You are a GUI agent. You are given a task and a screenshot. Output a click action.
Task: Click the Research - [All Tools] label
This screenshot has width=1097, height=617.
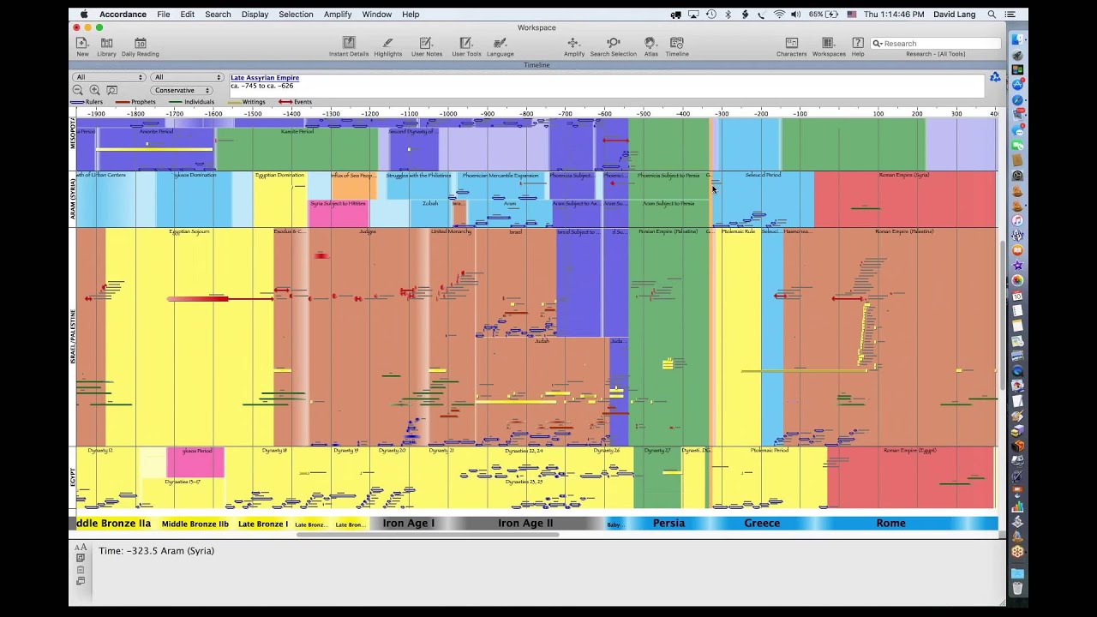point(936,54)
